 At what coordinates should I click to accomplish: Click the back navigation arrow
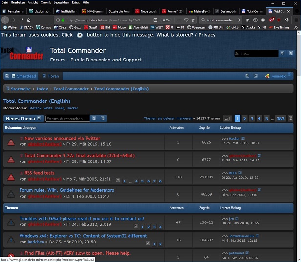coord(5,20)
